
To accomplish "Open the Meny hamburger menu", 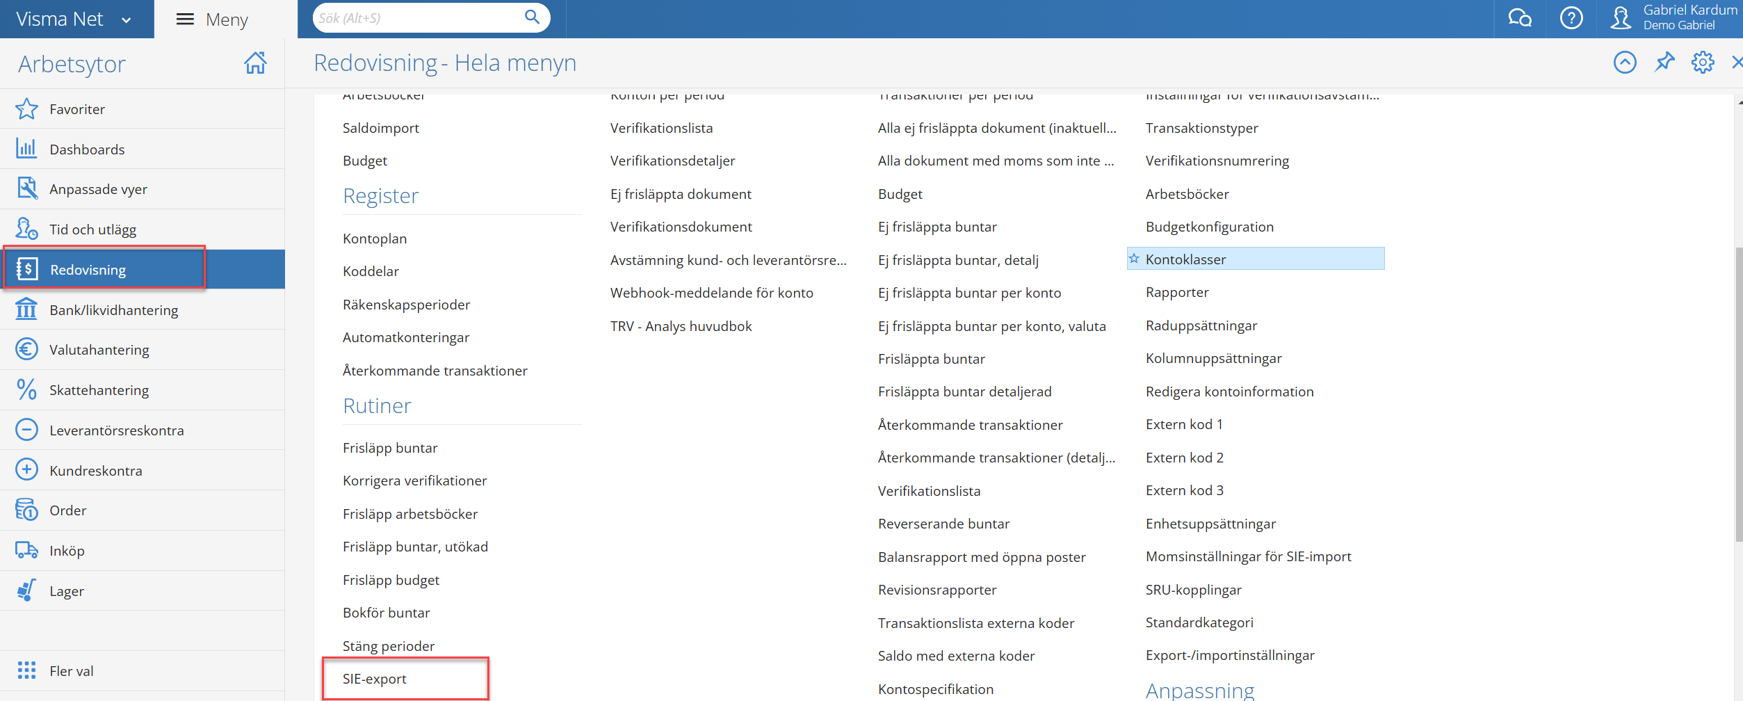I will coord(213,19).
